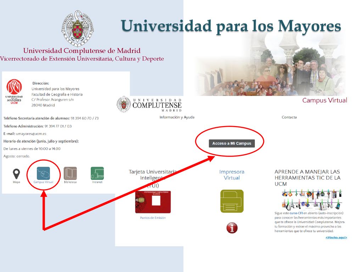Click the C/ Profesor Aranguren s/n address

(52, 100)
